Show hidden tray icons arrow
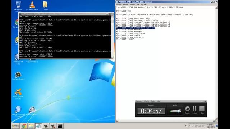Image resolution: width=230 pixels, height=129 pixels. [x=190, y=126]
